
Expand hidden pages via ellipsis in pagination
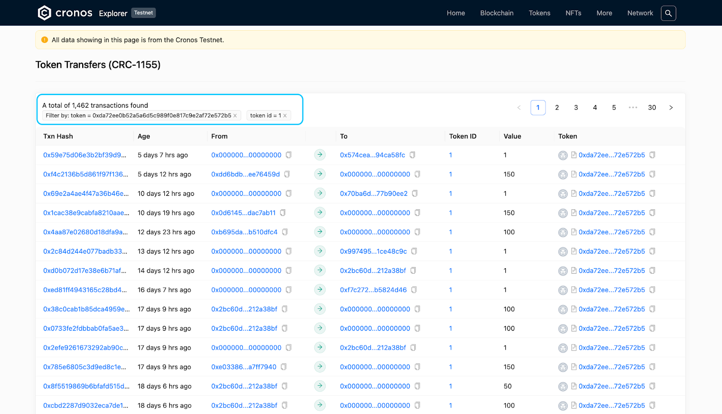pos(633,107)
